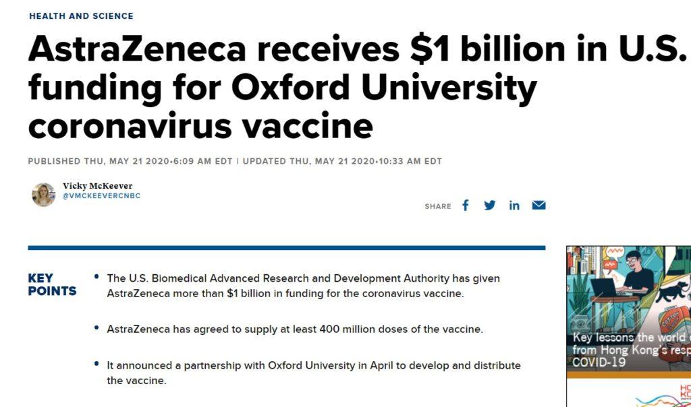Share the article on Twitter
This screenshot has height=407, width=691.
coord(490,206)
